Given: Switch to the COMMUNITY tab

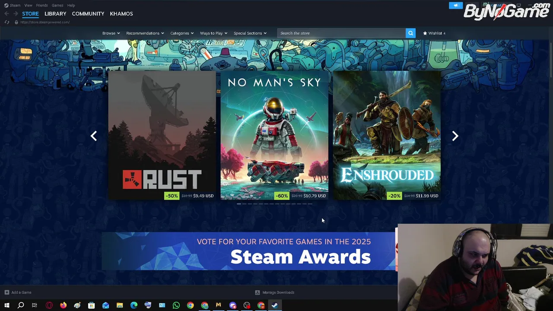Looking at the screenshot, I should click(88, 14).
